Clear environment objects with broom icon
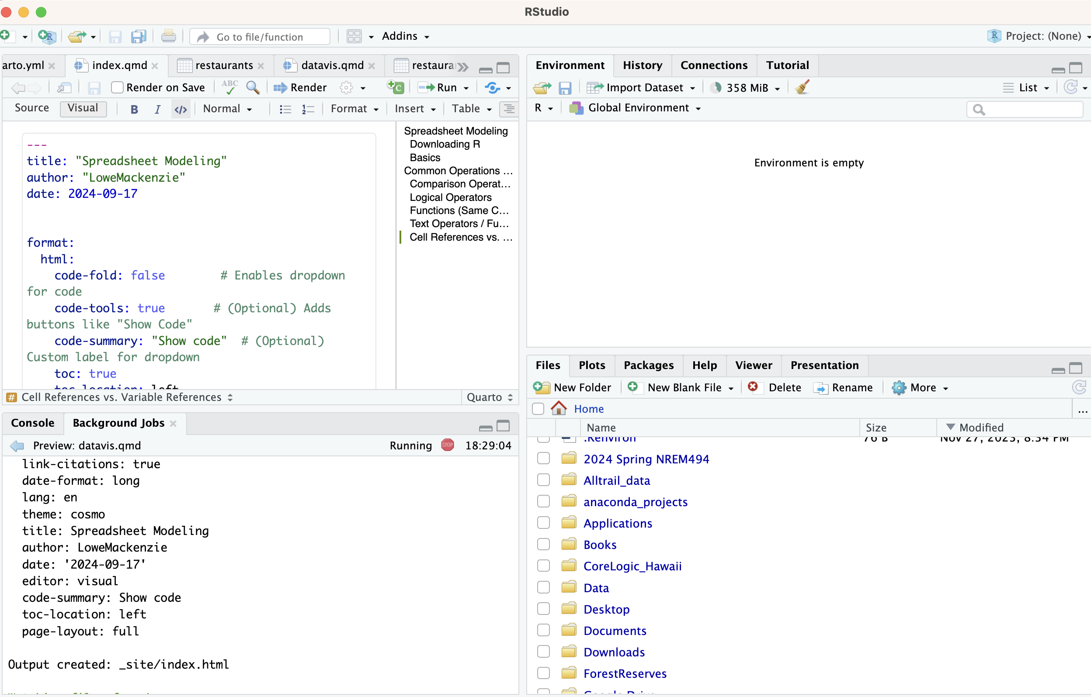1091x697 pixels. tap(802, 87)
